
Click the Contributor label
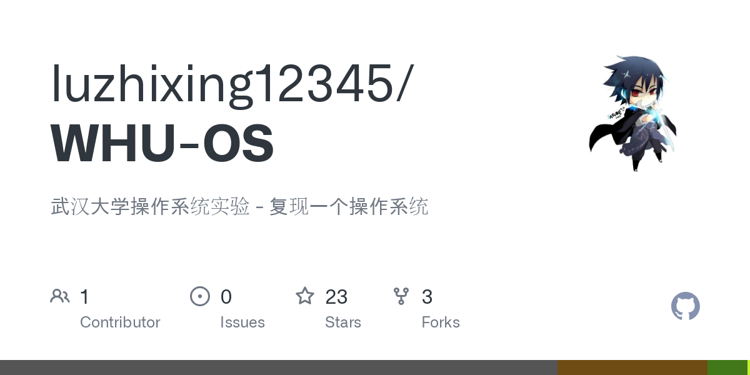[120, 322]
